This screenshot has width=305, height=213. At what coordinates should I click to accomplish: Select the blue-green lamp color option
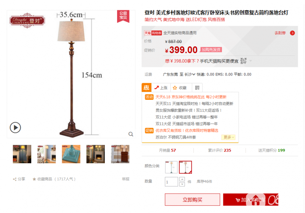tap(171, 167)
